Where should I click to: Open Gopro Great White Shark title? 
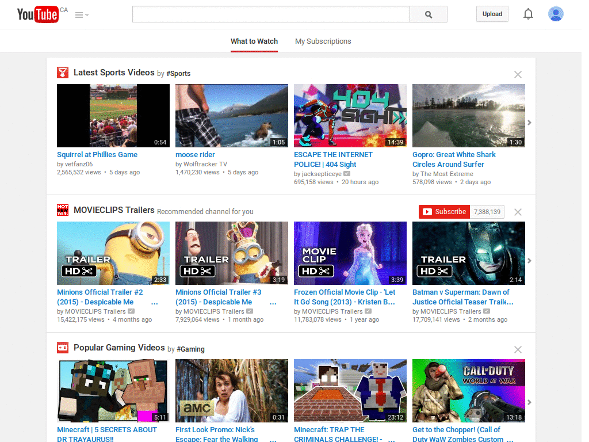(x=454, y=159)
